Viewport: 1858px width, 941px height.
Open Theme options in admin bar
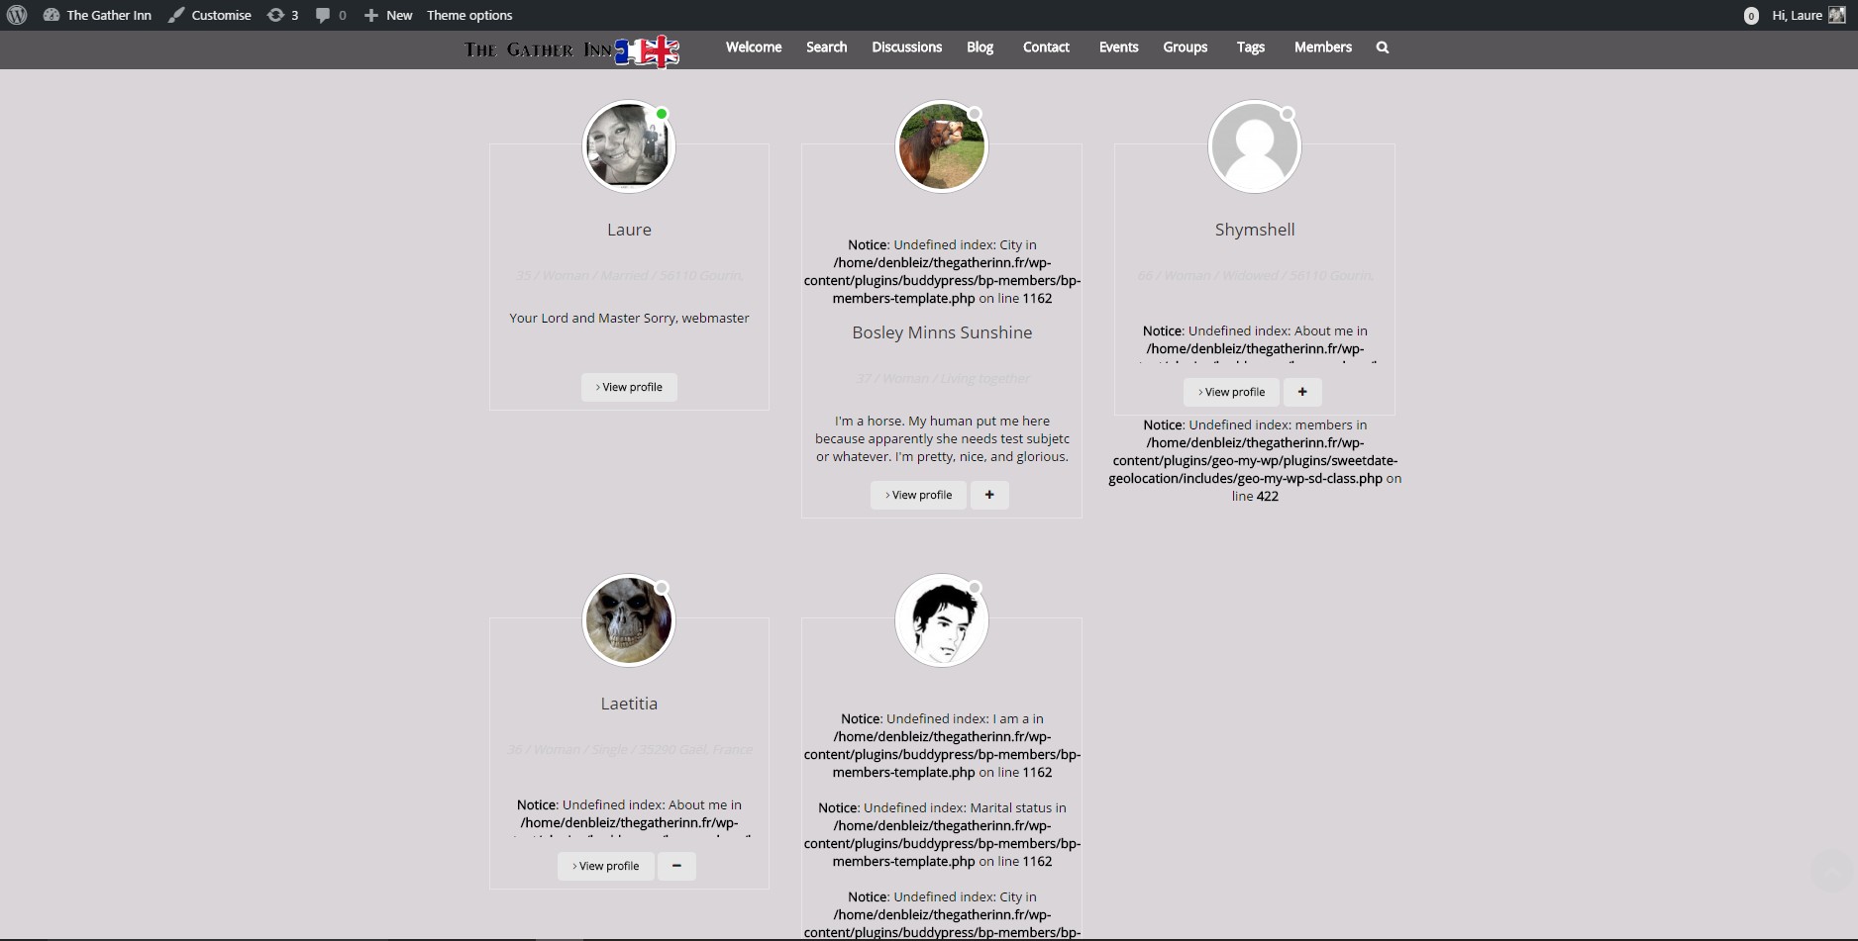[469, 15]
